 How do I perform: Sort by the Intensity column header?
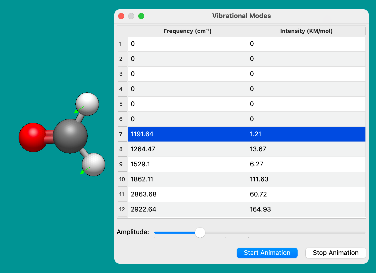pos(306,31)
